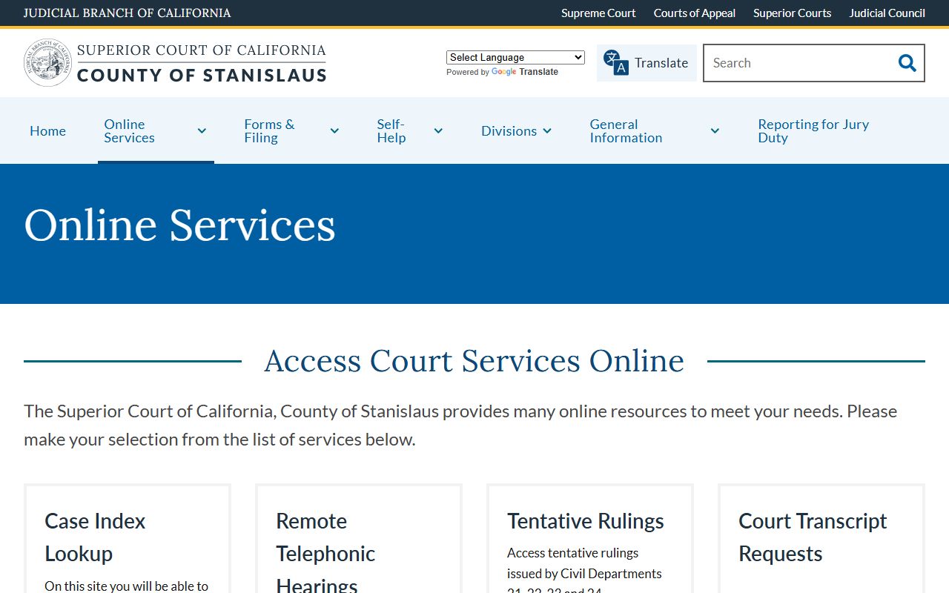Click the Stanislaus court seal logo
This screenshot has width=949, height=593.
(47, 63)
